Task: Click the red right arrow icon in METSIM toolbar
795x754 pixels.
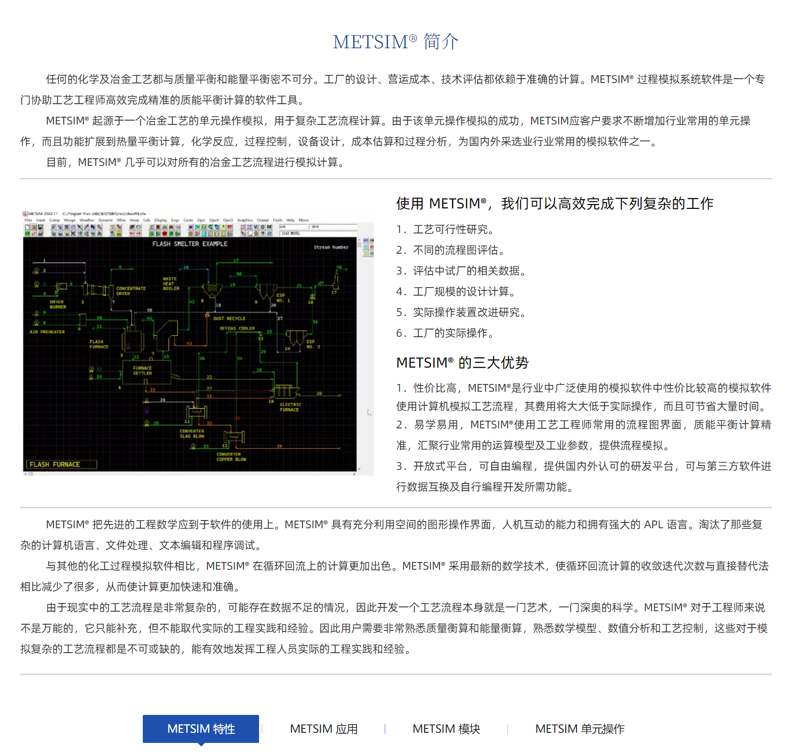Action: pyautogui.click(x=138, y=233)
